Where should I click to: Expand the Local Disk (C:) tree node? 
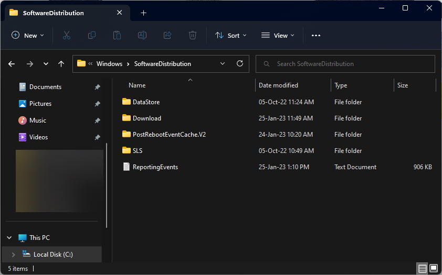point(13,255)
